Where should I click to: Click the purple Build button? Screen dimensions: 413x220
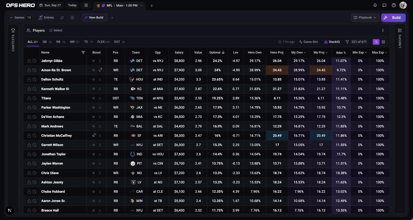(x=393, y=17)
